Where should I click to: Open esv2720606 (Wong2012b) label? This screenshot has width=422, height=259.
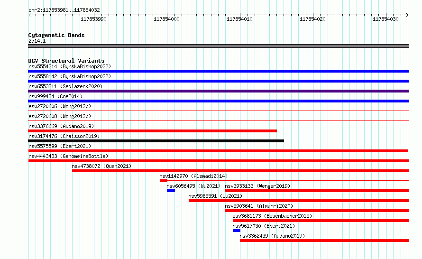pyautogui.click(x=60, y=106)
